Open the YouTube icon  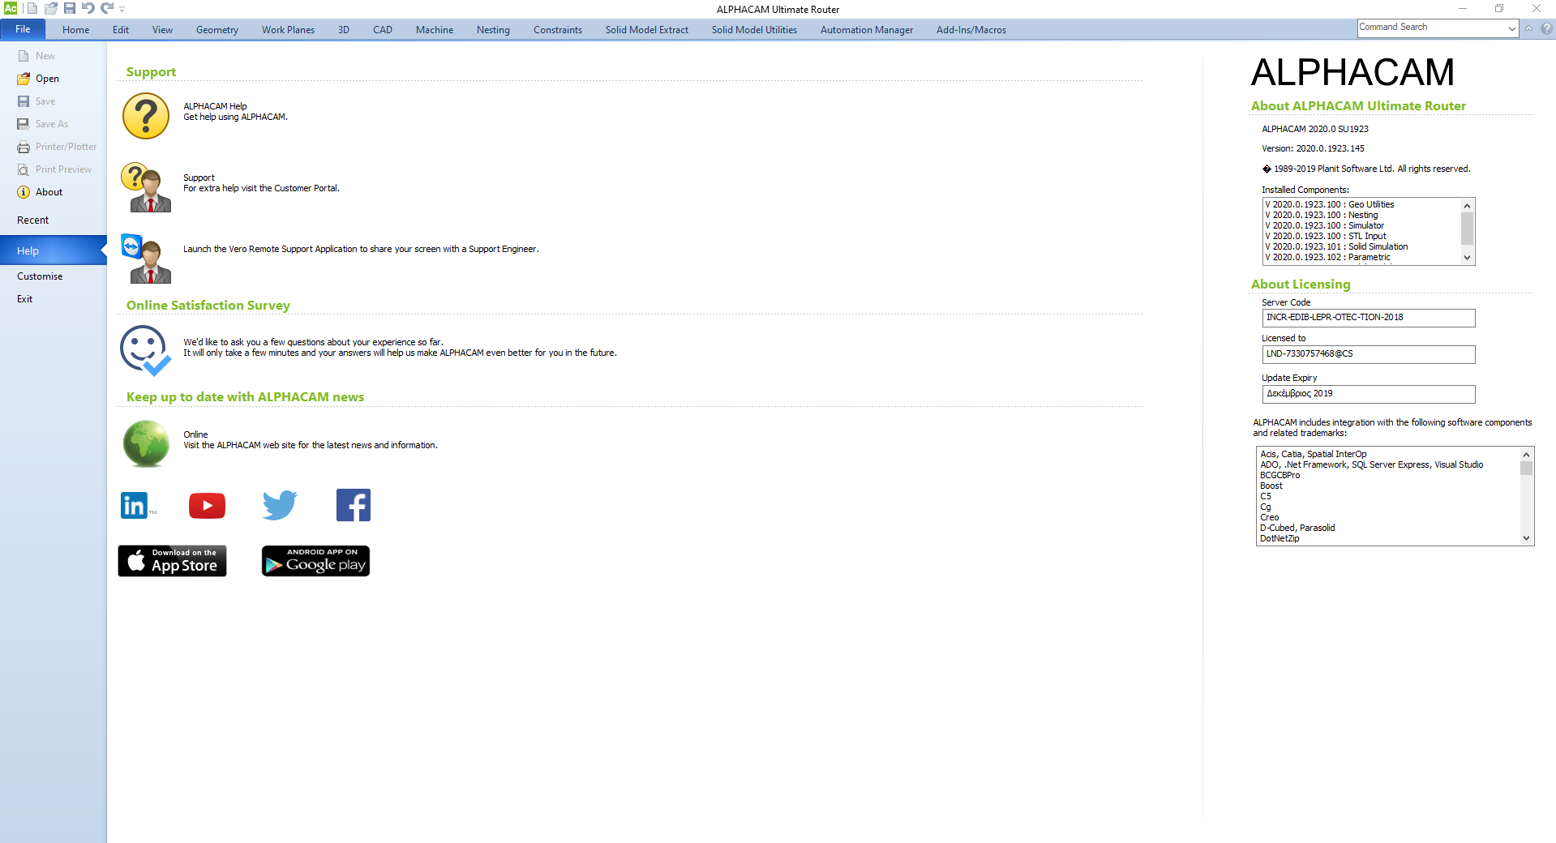point(207,505)
